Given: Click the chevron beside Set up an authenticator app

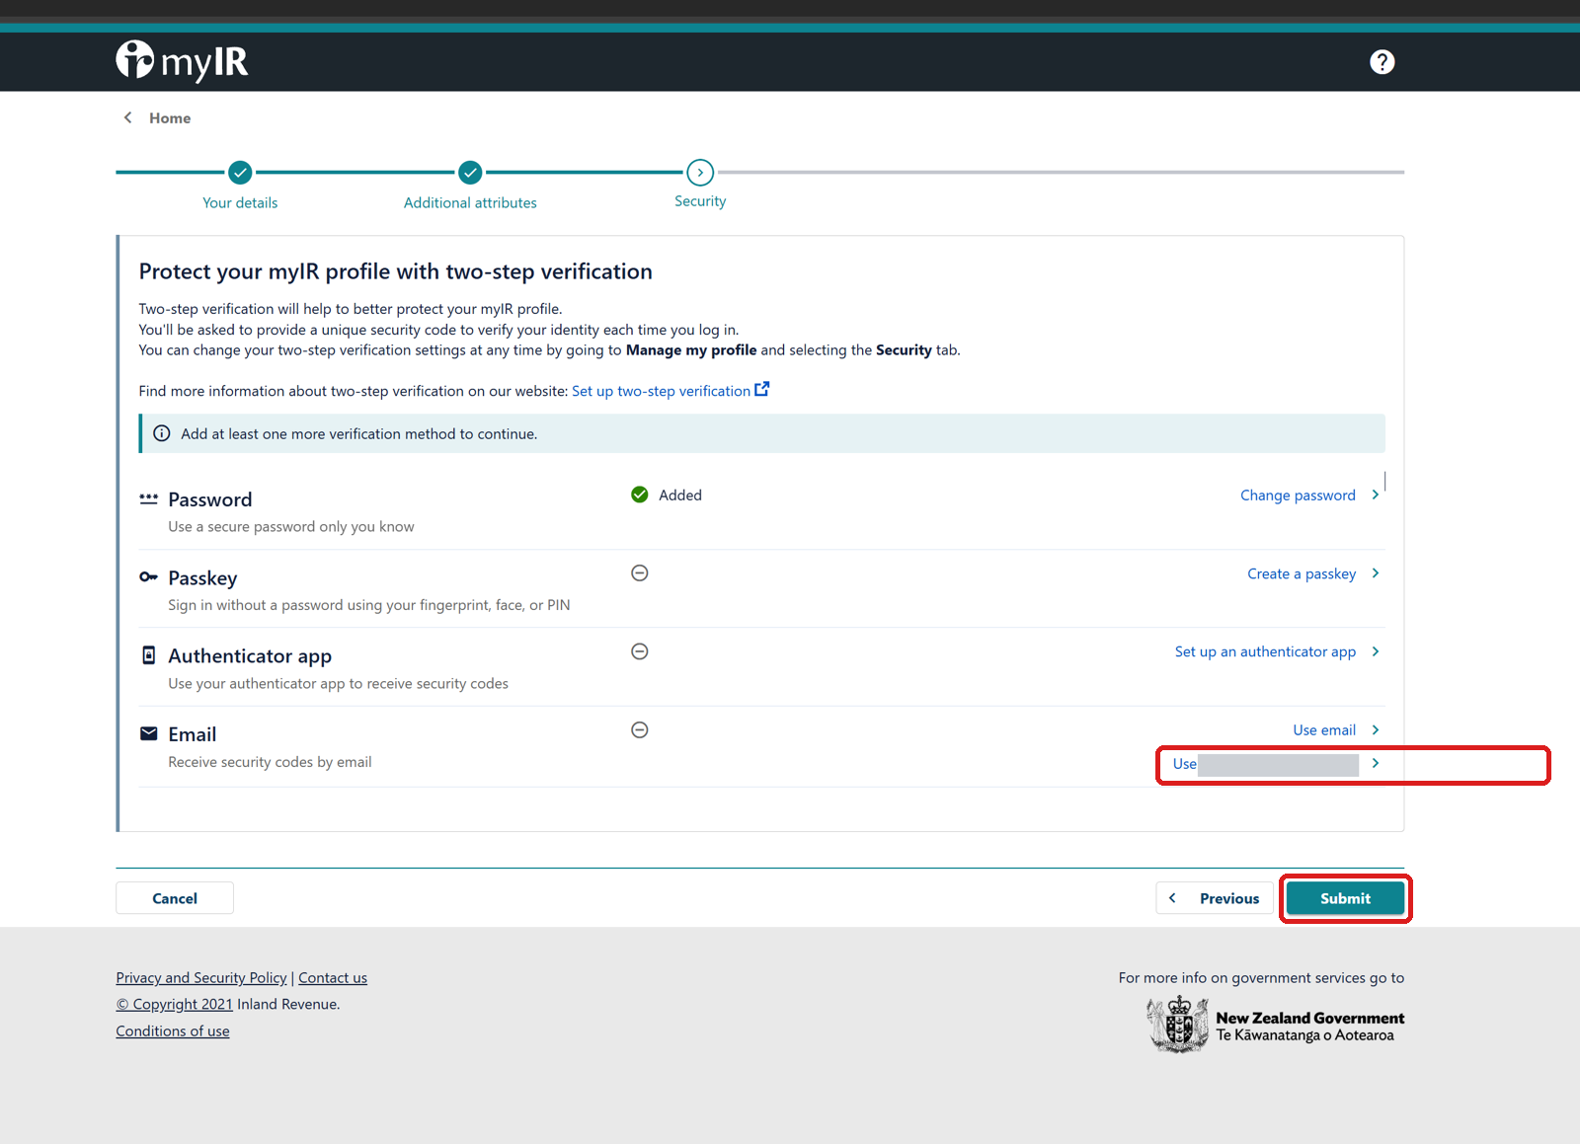Looking at the screenshot, I should point(1376,651).
